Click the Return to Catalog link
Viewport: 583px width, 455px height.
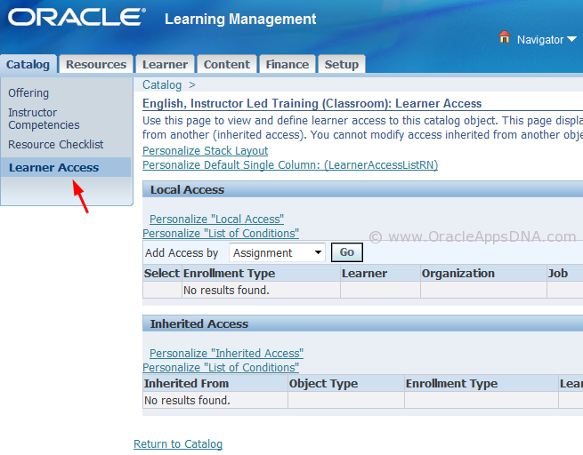[x=178, y=443]
